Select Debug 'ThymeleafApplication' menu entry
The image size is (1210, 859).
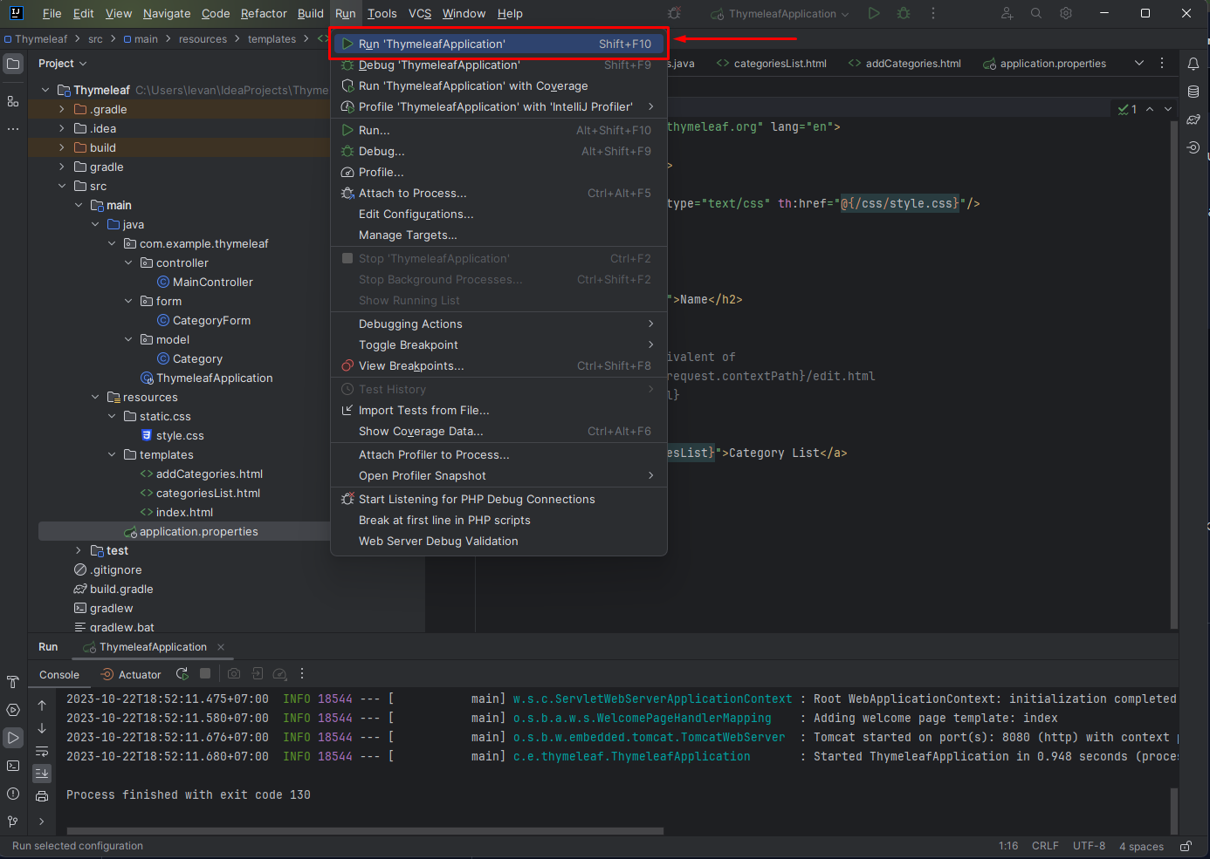coord(498,65)
